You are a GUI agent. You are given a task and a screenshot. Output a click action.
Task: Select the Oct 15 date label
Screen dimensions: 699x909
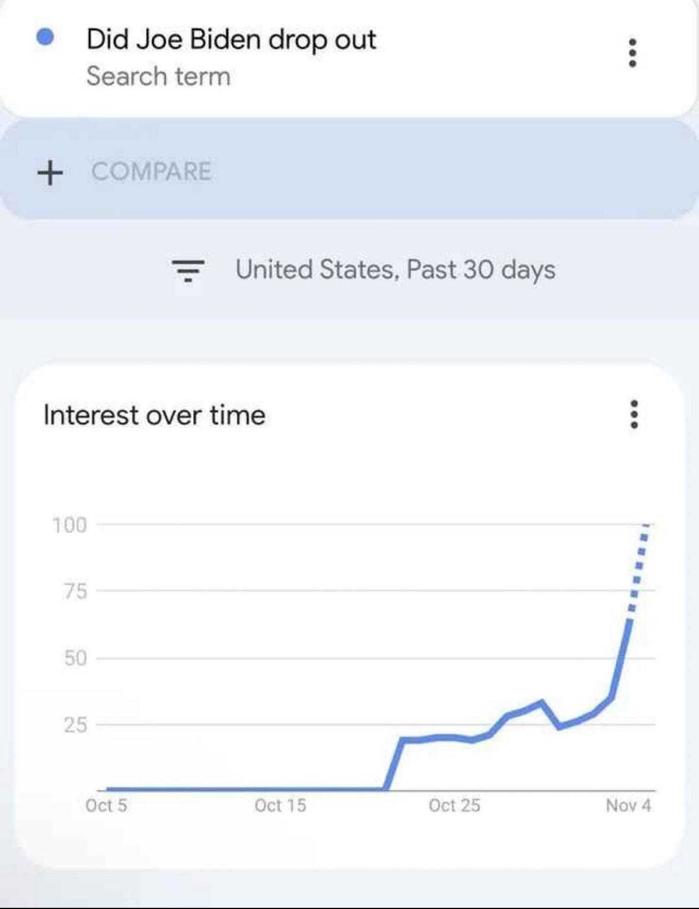tap(280, 805)
